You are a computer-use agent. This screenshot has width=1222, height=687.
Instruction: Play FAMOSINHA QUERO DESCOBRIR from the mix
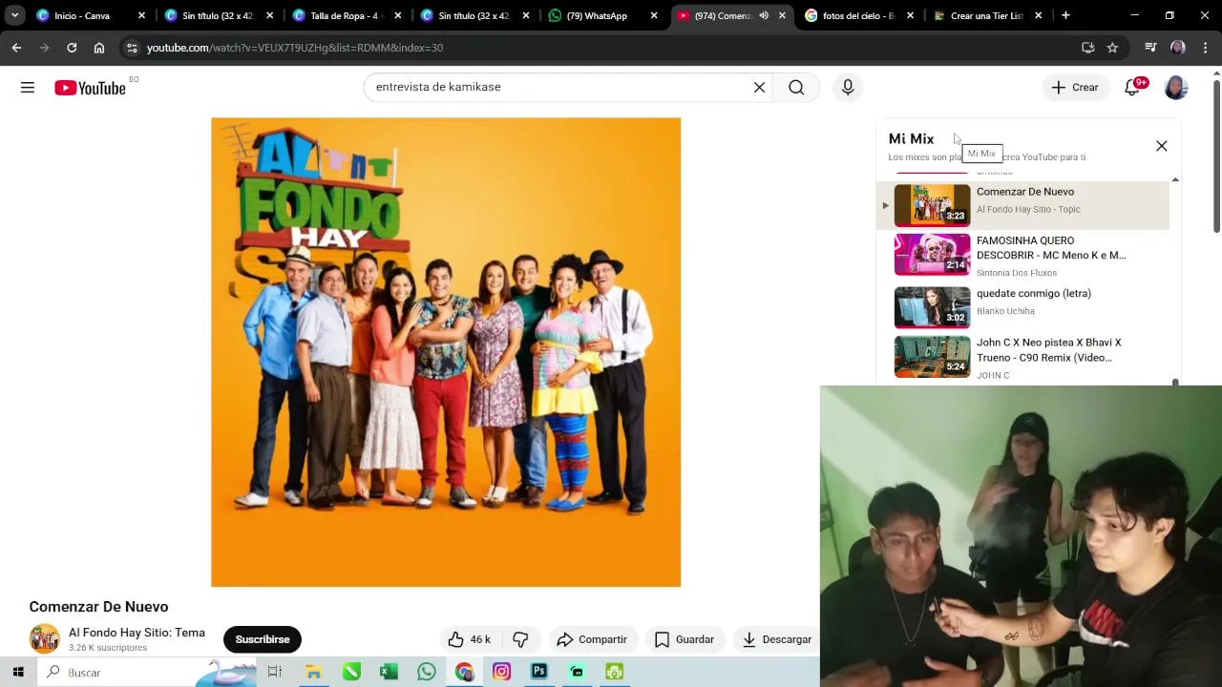click(x=1022, y=255)
